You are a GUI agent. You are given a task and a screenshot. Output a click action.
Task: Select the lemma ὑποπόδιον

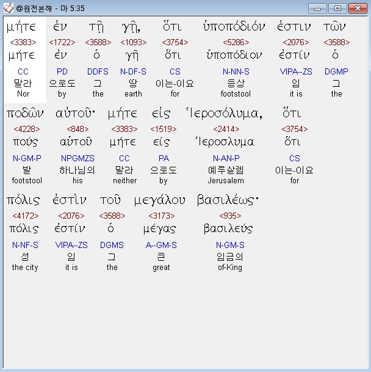234,55
